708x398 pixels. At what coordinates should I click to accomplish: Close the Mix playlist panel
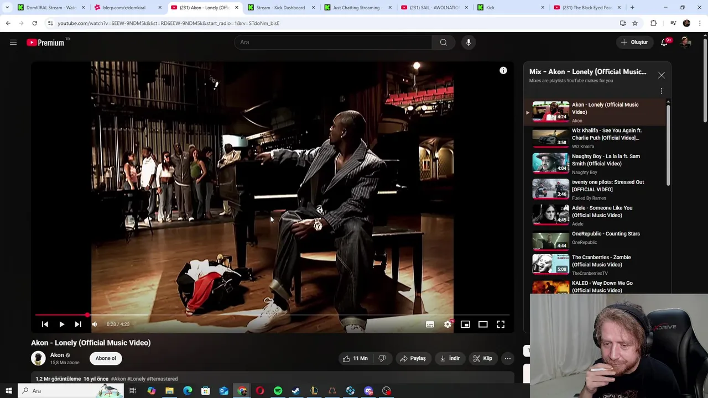click(x=662, y=75)
